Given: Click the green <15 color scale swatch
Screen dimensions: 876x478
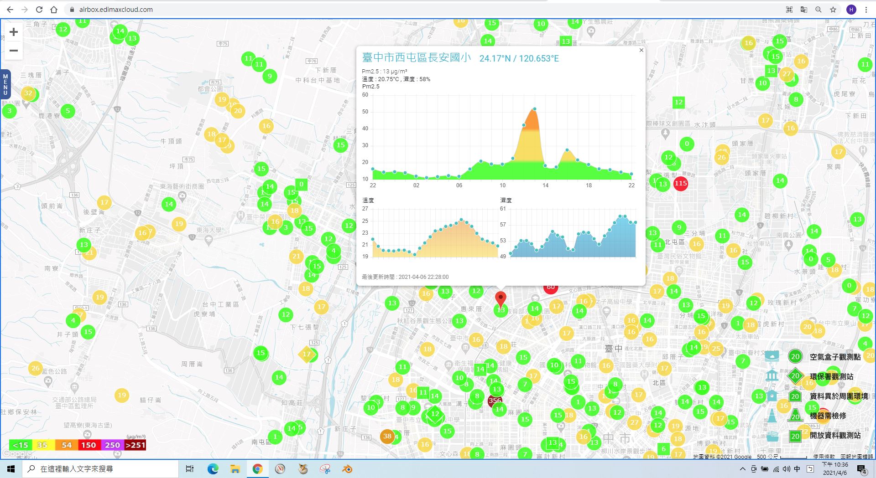Looking at the screenshot, I should tap(21, 445).
